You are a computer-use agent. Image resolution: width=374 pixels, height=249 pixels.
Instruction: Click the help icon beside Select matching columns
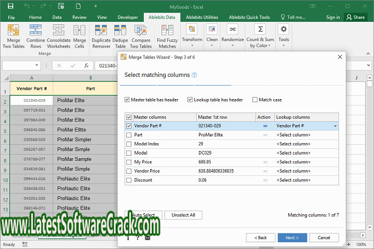[x=194, y=75]
